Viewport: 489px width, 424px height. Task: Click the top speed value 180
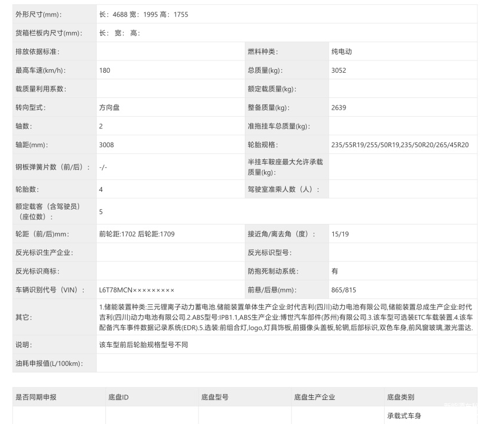pos(105,70)
